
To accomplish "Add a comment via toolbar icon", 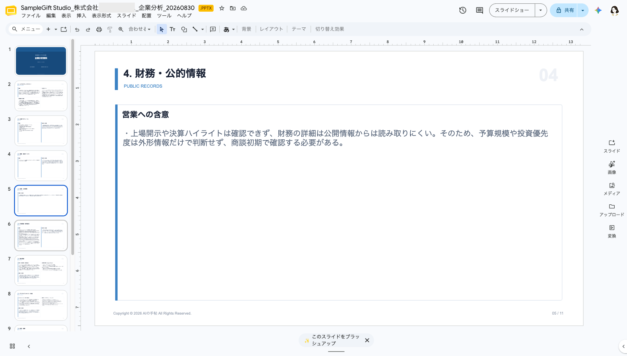I will tap(213, 29).
